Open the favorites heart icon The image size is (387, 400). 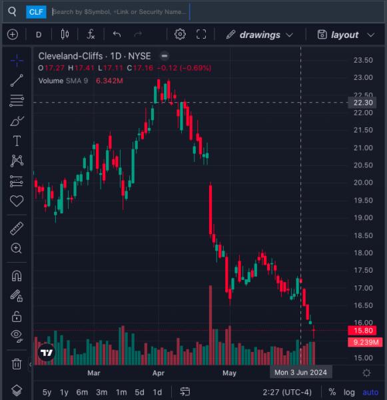coord(17,201)
